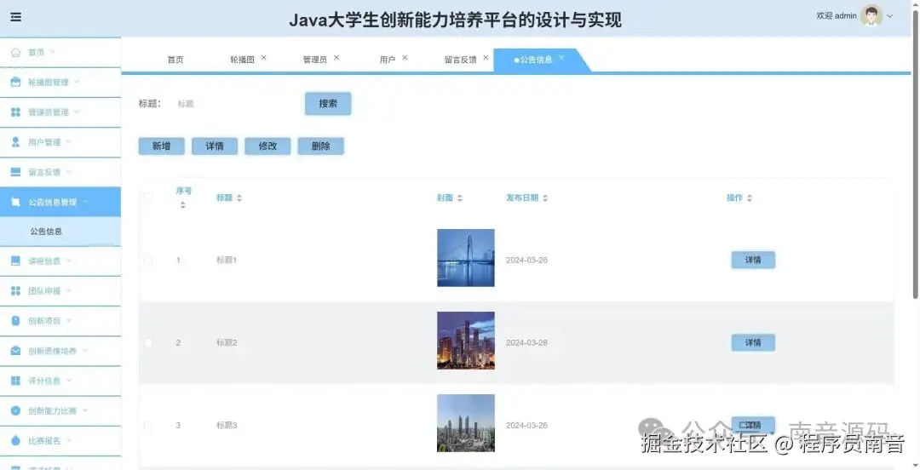
Task: Expand 创新项目 with its chevron
Action: [69, 320]
